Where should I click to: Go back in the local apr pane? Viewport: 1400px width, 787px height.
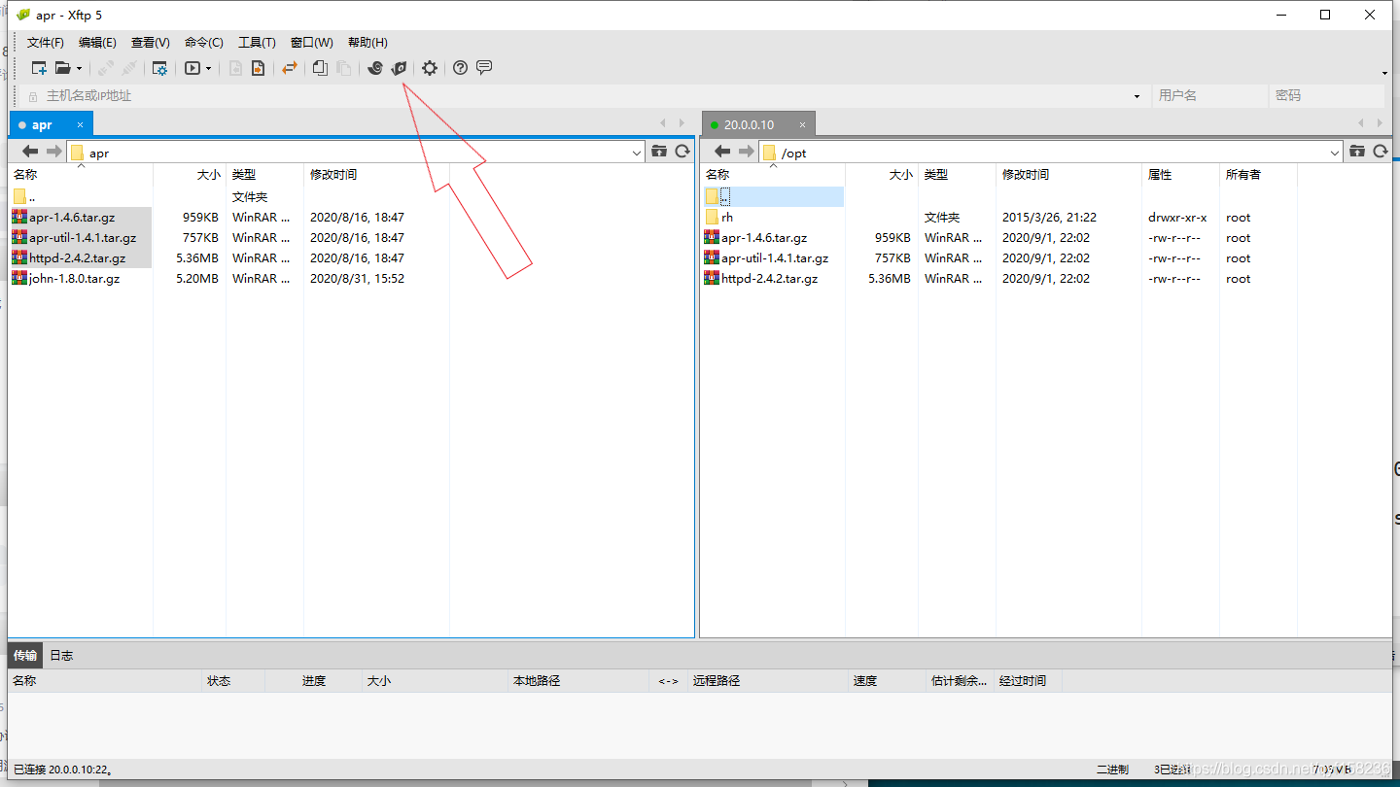tap(30, 152)
